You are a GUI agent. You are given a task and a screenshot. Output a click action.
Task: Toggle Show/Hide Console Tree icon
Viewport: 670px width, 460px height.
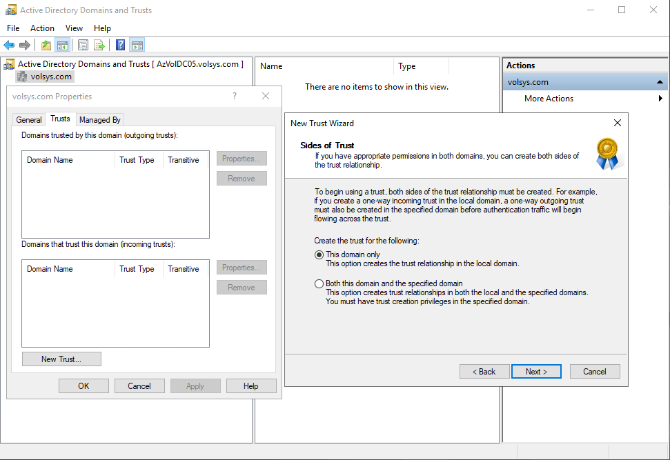tap(63, 46)
